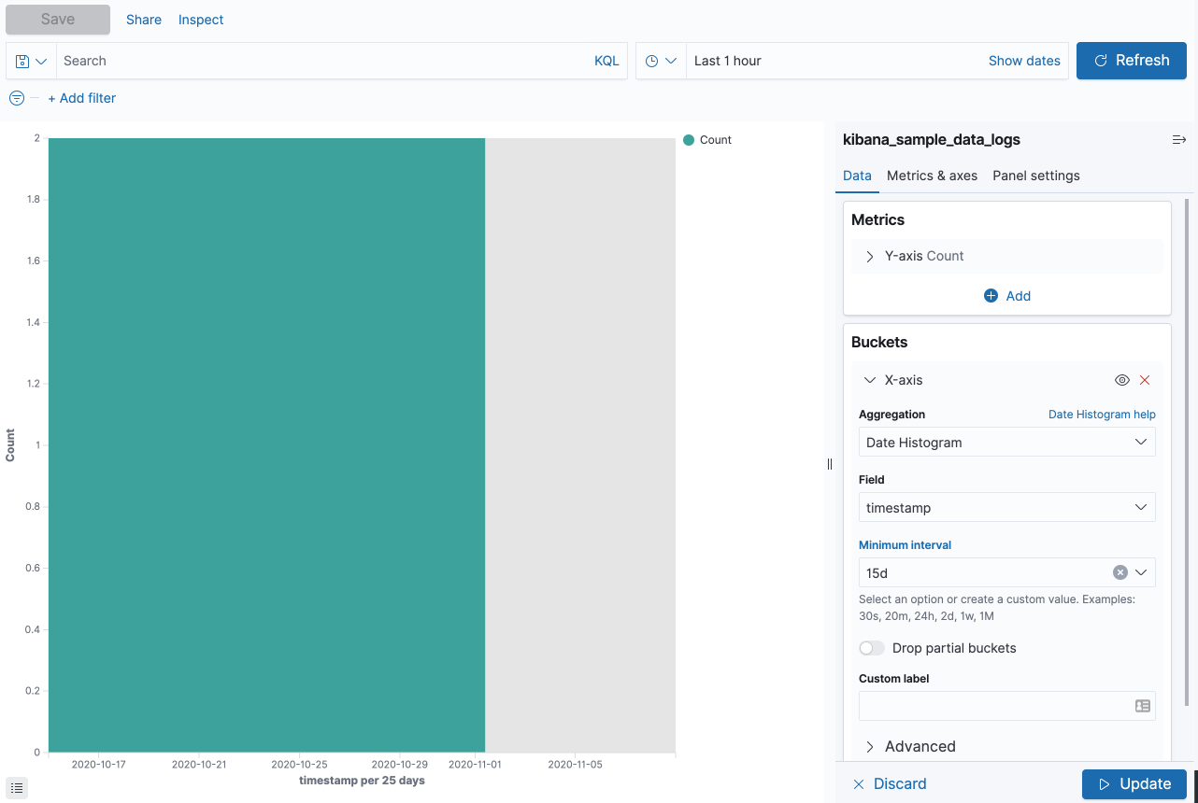The image size is (1198, 803).
Task: Hide the X-axis bucket using the eye icon
Action: coord(1121,380)
